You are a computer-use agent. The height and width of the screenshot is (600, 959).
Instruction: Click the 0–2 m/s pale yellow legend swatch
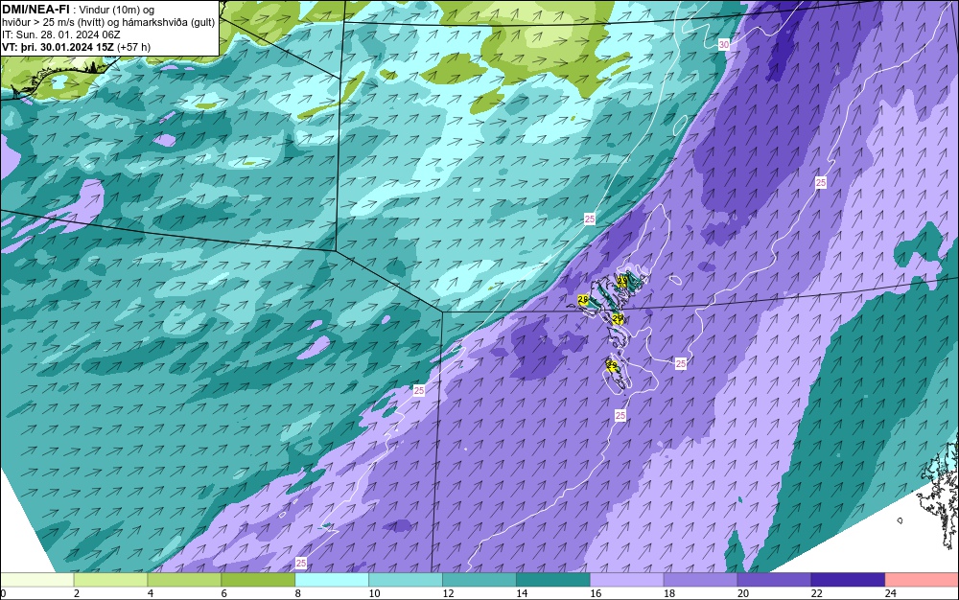[36, 580]
